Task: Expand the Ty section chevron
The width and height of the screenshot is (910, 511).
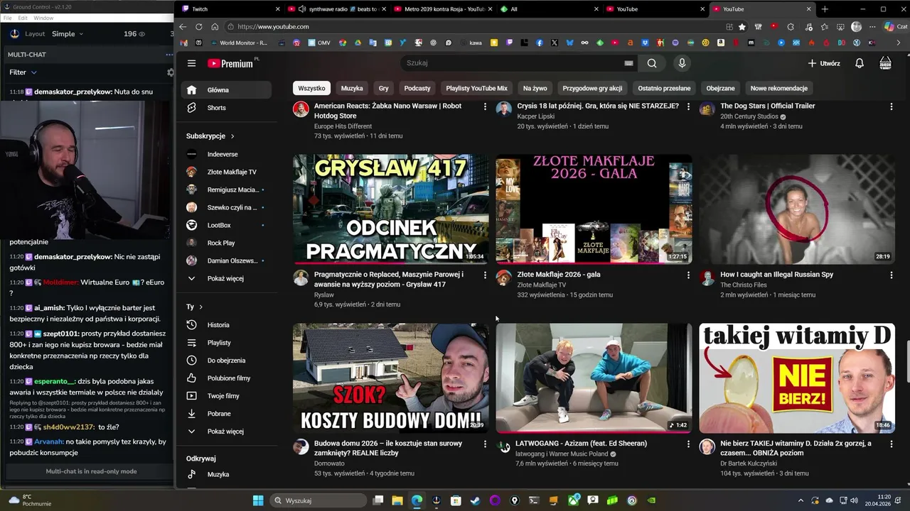Action: [201, 307]
